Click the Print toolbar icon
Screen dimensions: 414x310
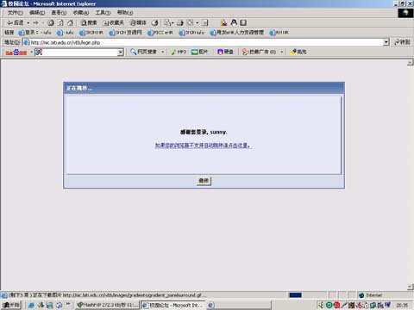point(180,22)
